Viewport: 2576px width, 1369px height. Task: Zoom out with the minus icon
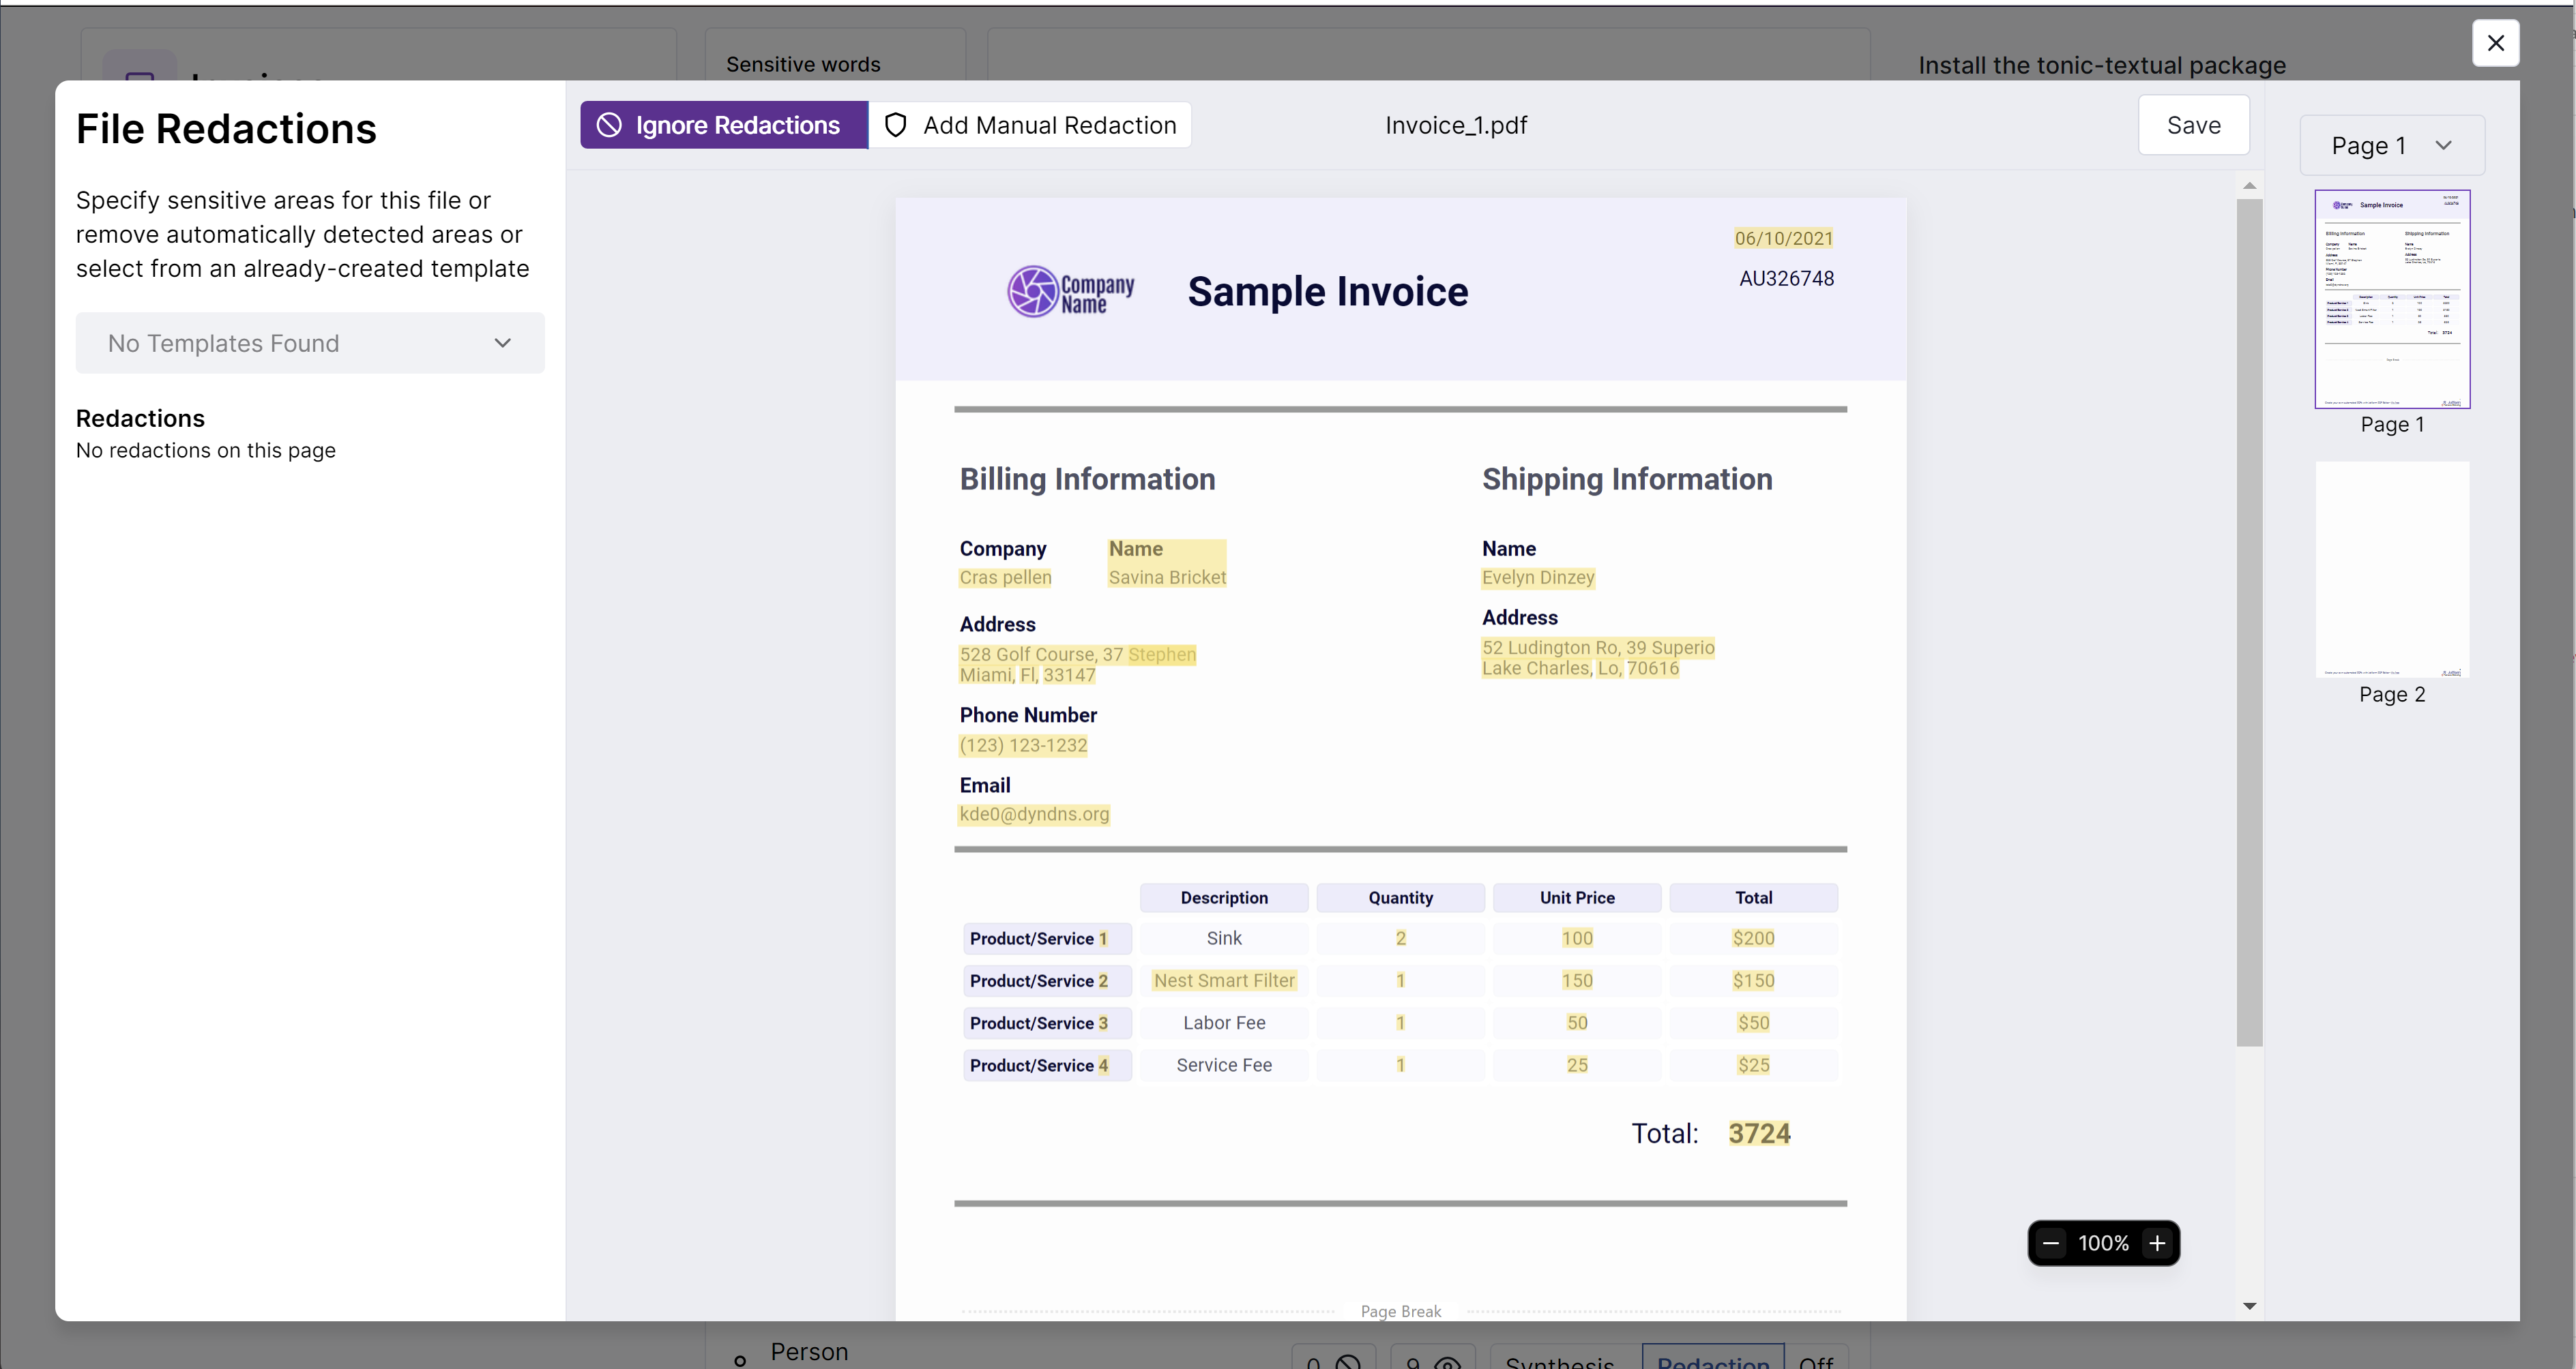point(2049,1243)
